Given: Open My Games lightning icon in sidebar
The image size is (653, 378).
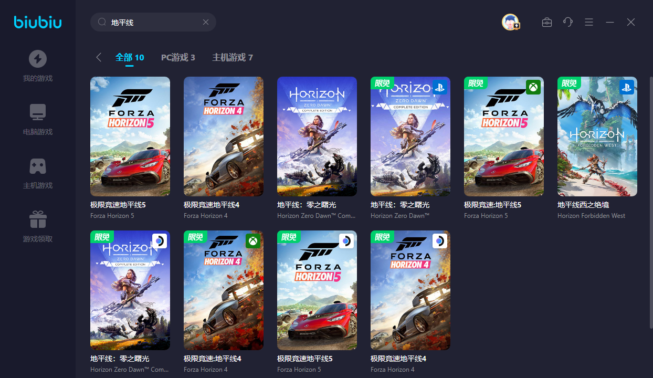Looking at the screenshot, I should (37, 59).
